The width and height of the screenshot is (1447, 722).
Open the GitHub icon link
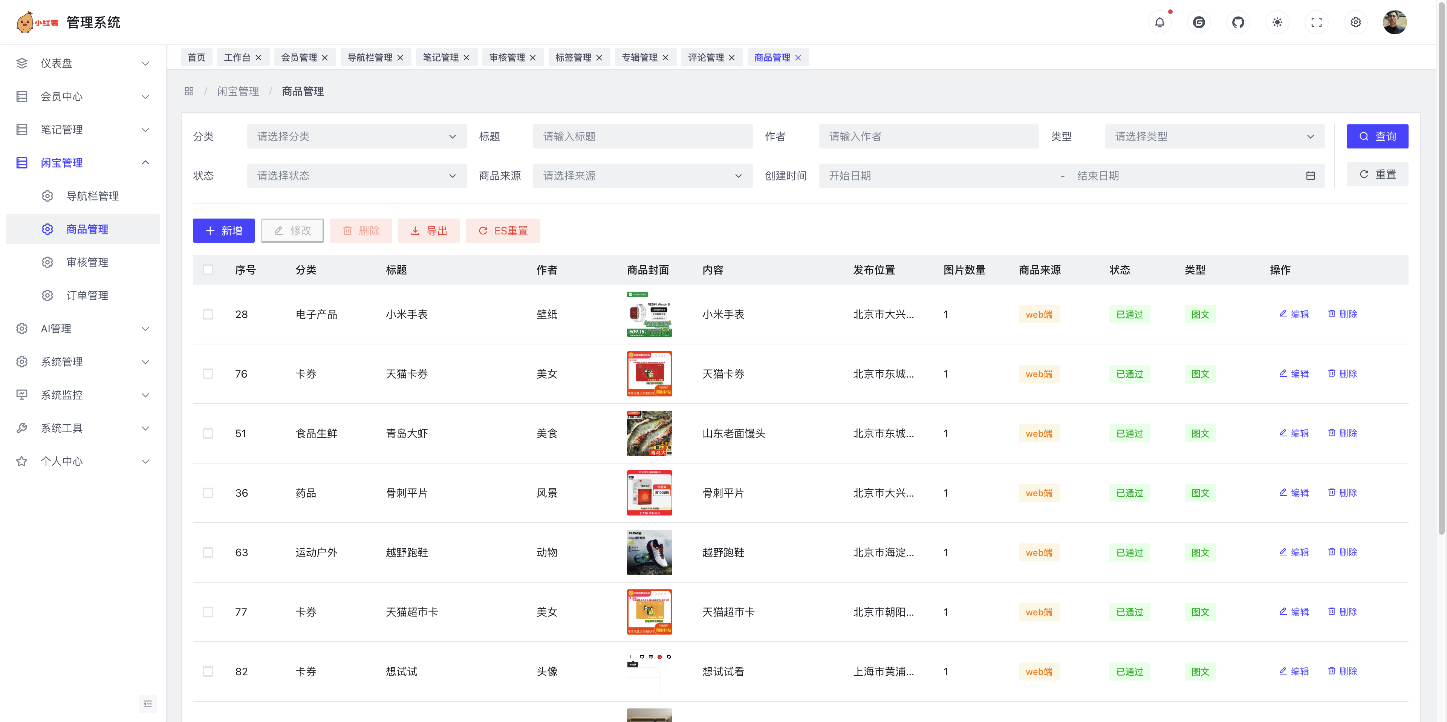pyautogui.click(x=1238, y=23)
